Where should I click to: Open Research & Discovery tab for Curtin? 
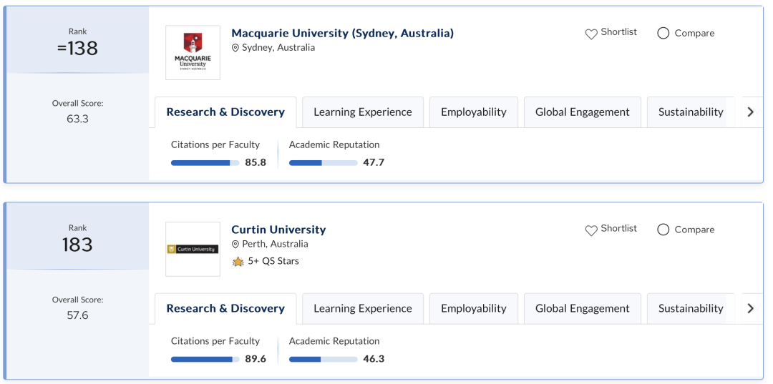[x=225, y=309]
